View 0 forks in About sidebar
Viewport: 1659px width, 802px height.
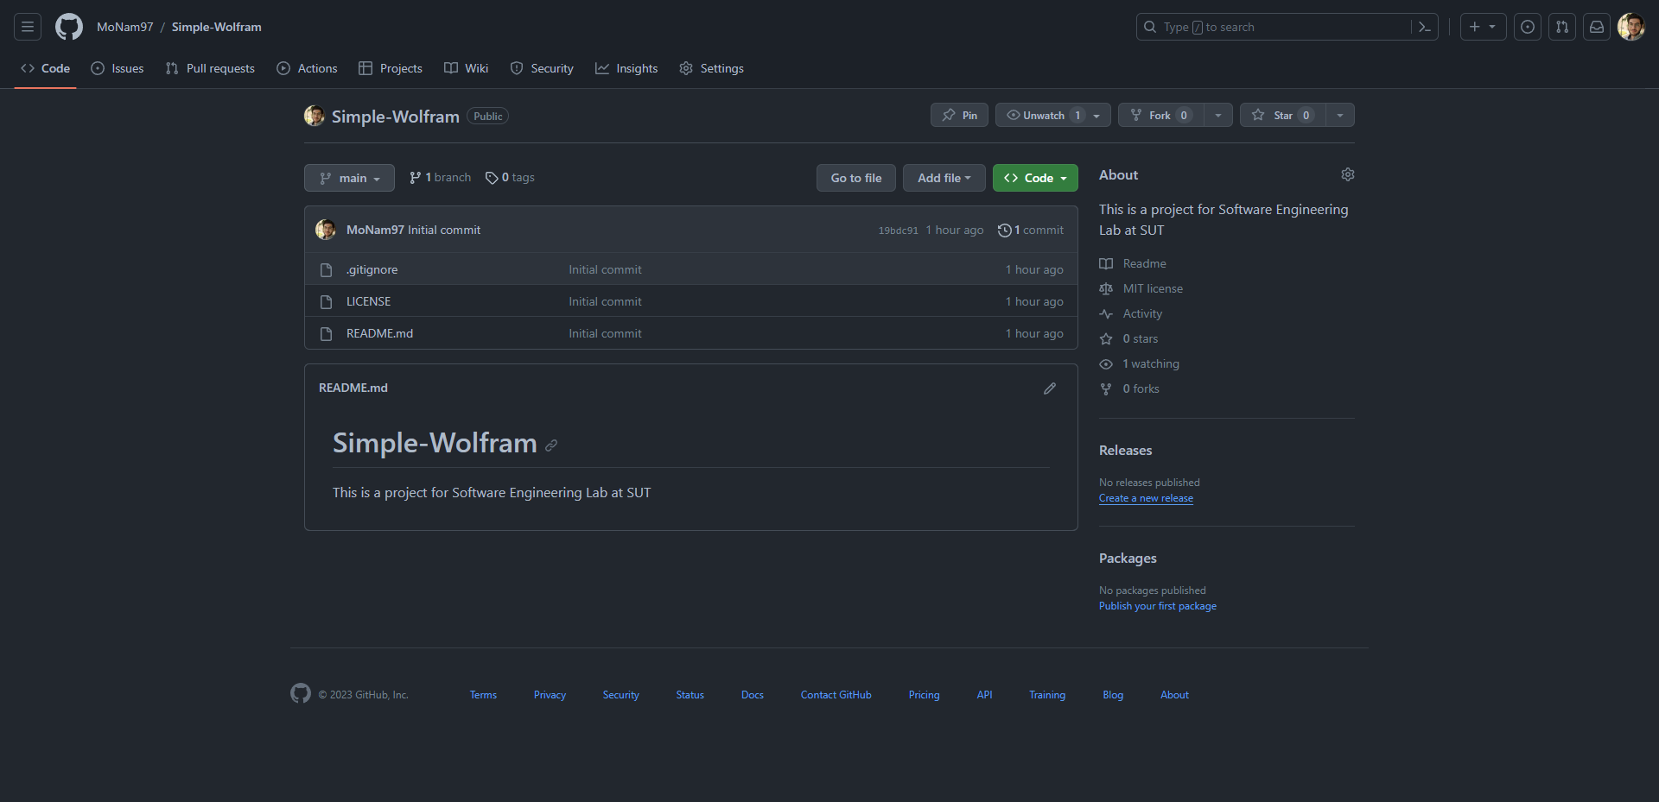[x=1129, y=389]
